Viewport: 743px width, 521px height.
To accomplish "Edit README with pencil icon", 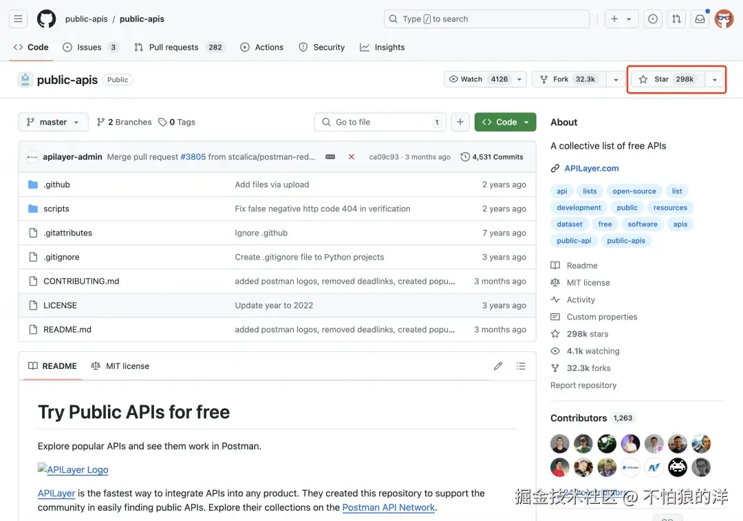I will (498, 366).
